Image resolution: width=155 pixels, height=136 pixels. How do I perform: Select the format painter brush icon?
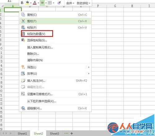point(59,3)
